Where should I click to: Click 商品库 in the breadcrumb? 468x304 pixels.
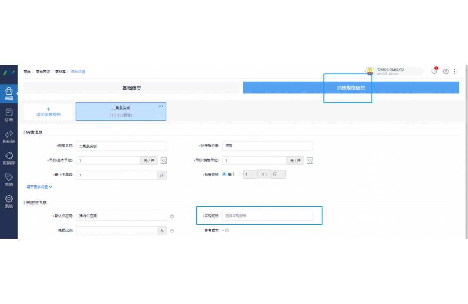point(60,71)
